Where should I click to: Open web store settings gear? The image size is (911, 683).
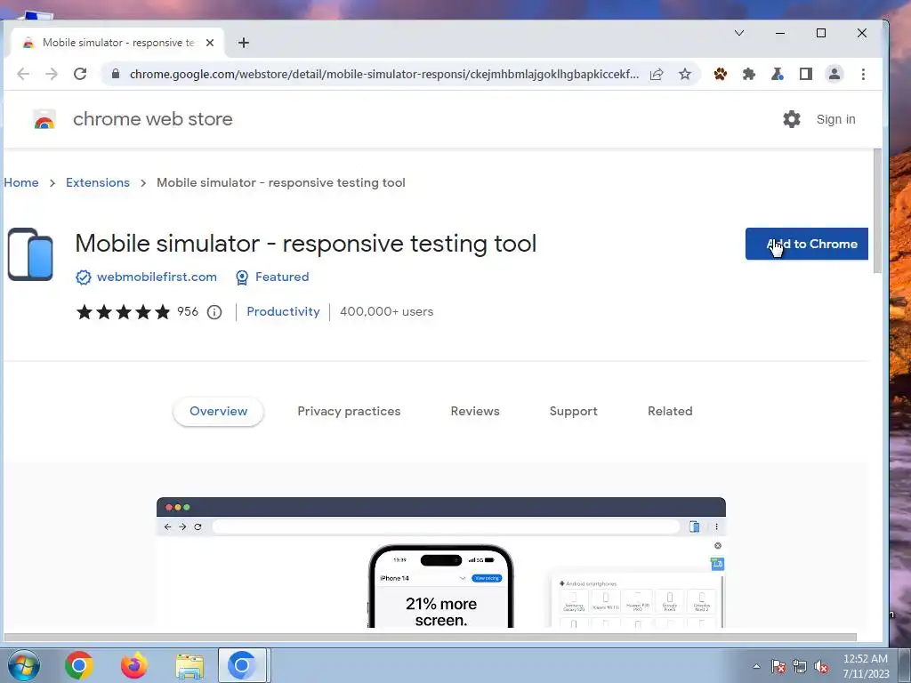click(791, 119)
